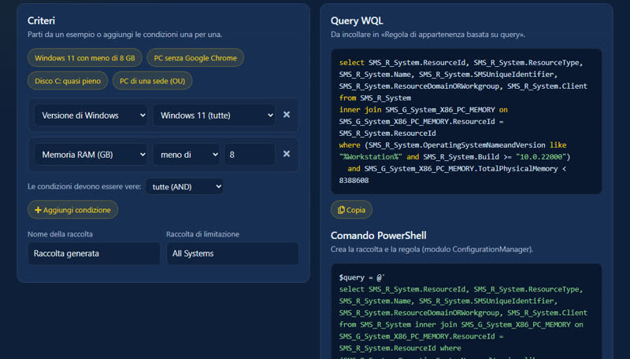Open the Versione di Windows field dropdown
The image size is (630, 359).
[91, 115]
